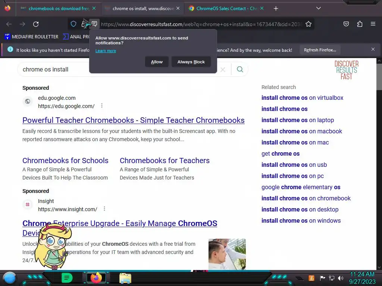
Task: Close the chrome os install tab
Action: (x=178, y=8)
